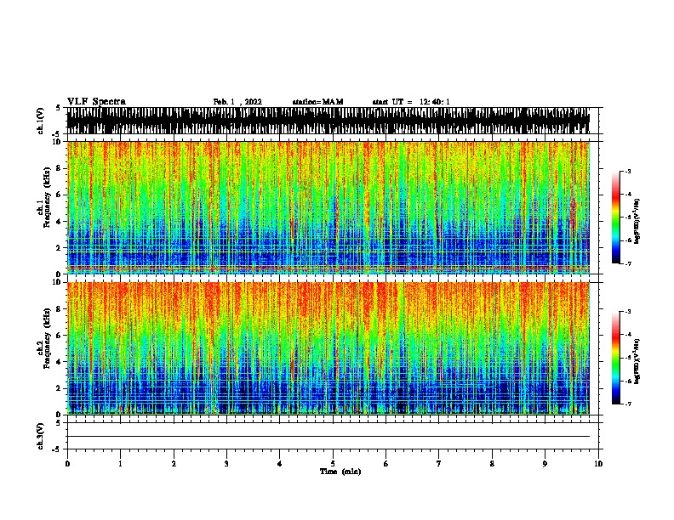The height and width of the screenshot is (520, 674).
Task: Click the "VLF Spectra" plot title
Action: coord(96,102)
